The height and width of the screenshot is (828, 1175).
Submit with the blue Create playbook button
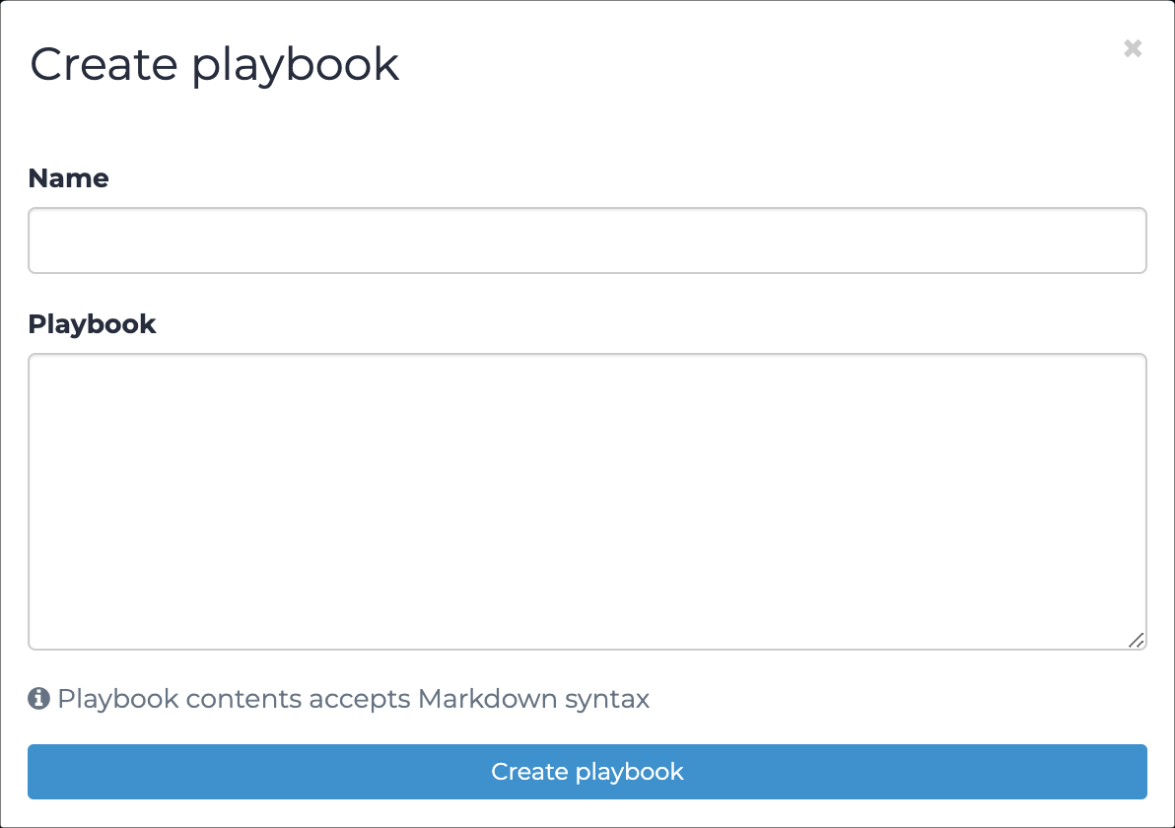(587, 772)
